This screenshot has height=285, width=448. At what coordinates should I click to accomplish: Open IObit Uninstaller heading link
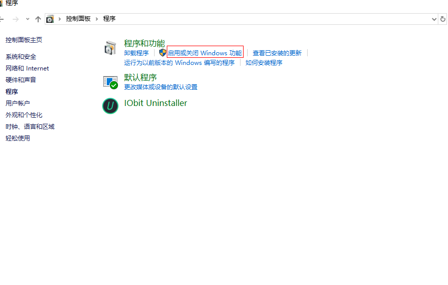pyautogui.click(x=156, y=103)
